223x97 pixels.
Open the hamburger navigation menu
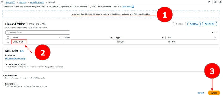click(x=2, y=2)
